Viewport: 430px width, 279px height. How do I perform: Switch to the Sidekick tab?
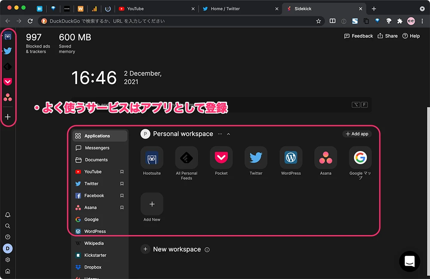tap(324, 9)
